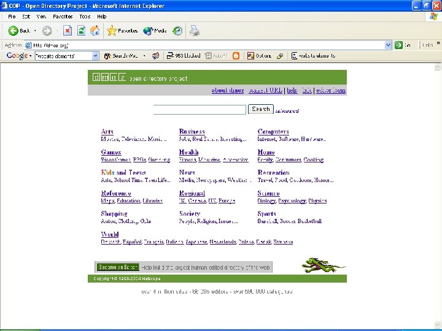
Task: Click the Google toolbar logo
Action: tap(17, 56)
